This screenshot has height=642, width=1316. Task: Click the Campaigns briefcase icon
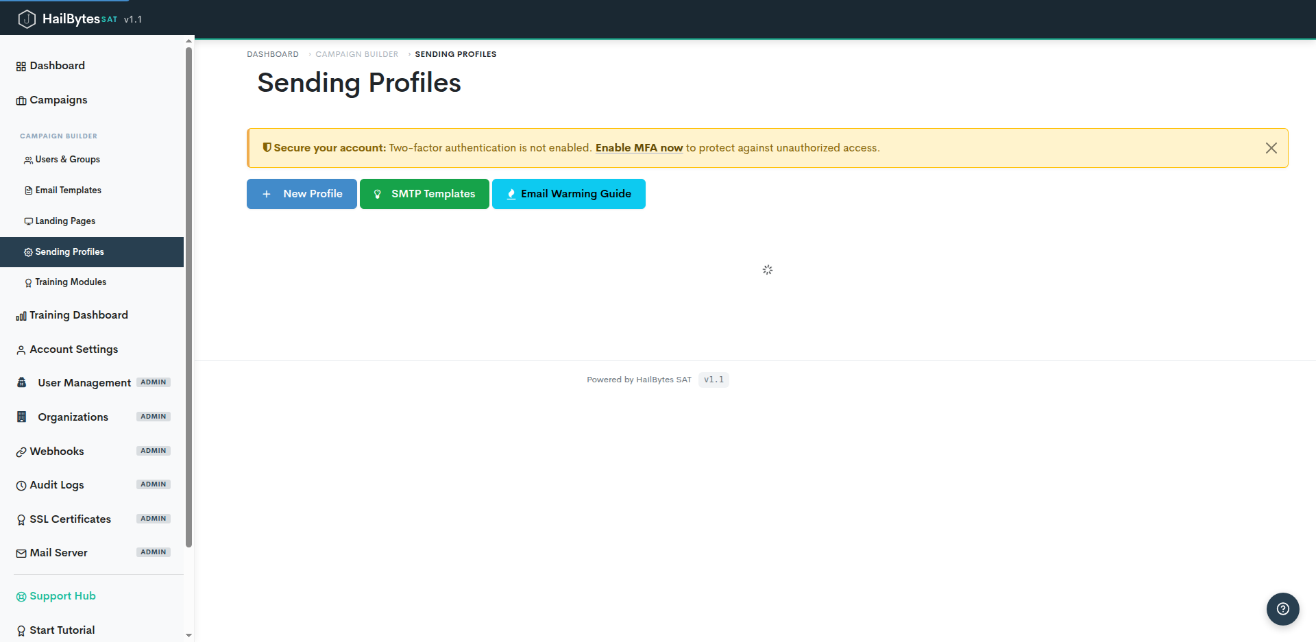click(21, 101)
